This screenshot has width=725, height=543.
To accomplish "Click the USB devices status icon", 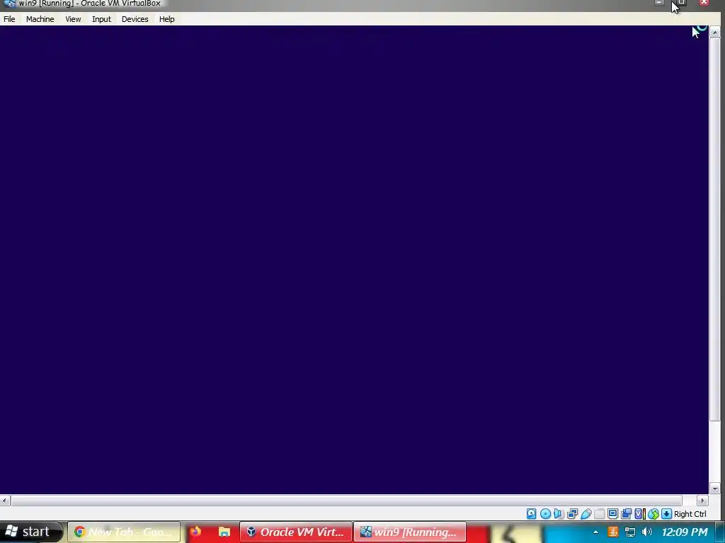I will (x=586, y=514).
